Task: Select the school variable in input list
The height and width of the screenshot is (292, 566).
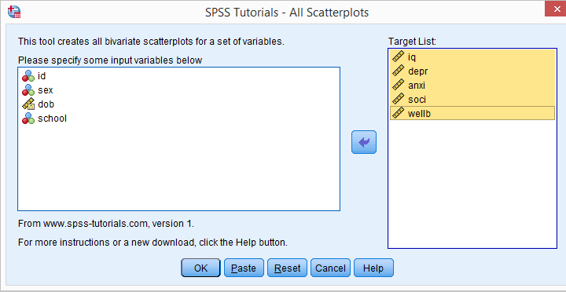Action: pos(178,119)
